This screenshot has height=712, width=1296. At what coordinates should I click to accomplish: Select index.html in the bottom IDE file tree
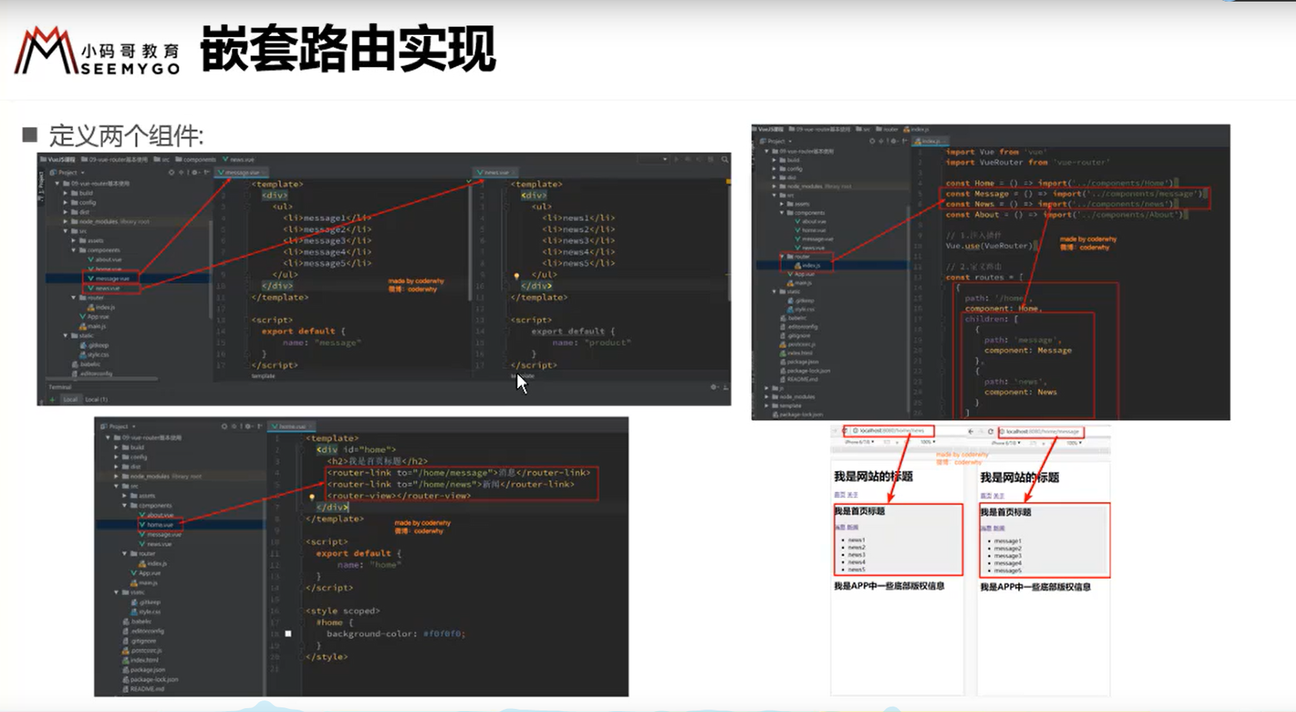[x=141, y=660]
